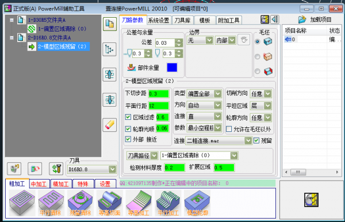Click the move up arrow icon
This screenshot has width=345, height=222.
click(110, 75)
